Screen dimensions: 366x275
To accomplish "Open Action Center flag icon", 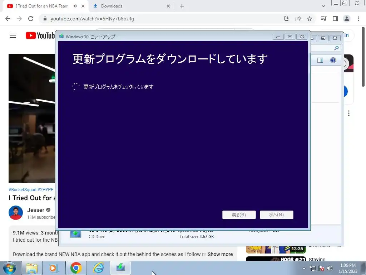I will 321,268.
